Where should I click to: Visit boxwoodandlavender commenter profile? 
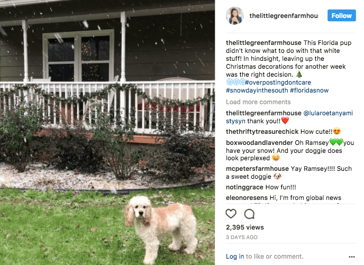coord(259,142)
